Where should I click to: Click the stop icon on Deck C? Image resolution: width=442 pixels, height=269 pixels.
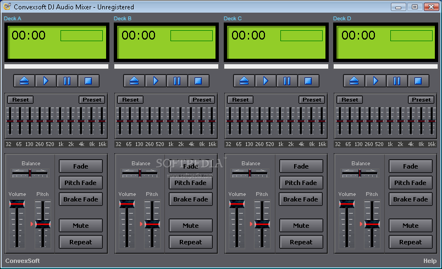pyautogui.click(x=308, y=81)
